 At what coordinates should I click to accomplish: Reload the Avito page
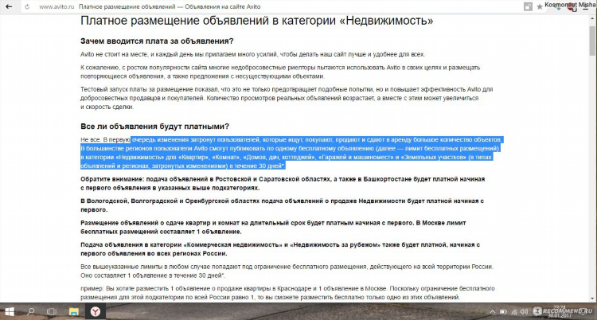26,7
